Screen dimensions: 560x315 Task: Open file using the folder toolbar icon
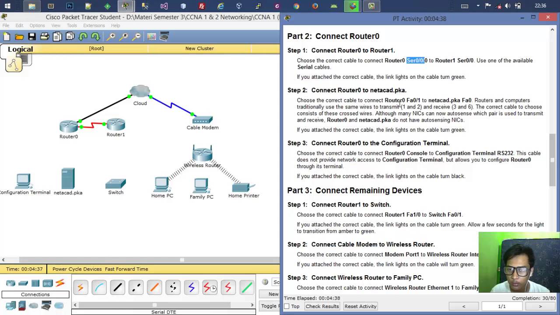point(19,37)
